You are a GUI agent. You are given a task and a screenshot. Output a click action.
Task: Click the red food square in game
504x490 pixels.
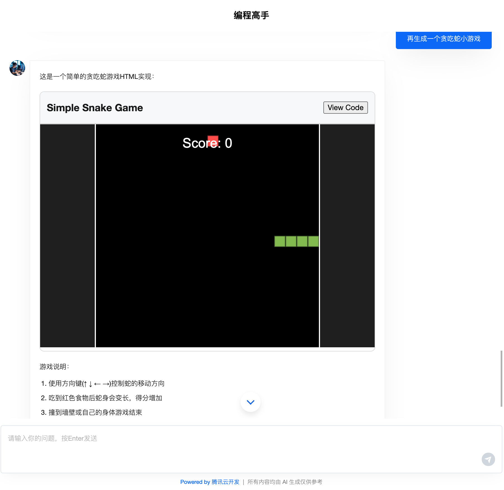pos(213,141)
